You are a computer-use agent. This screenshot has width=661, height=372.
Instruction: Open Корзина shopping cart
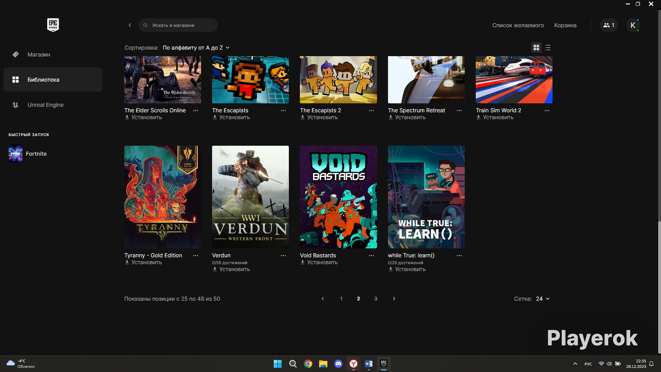point(565,25)
